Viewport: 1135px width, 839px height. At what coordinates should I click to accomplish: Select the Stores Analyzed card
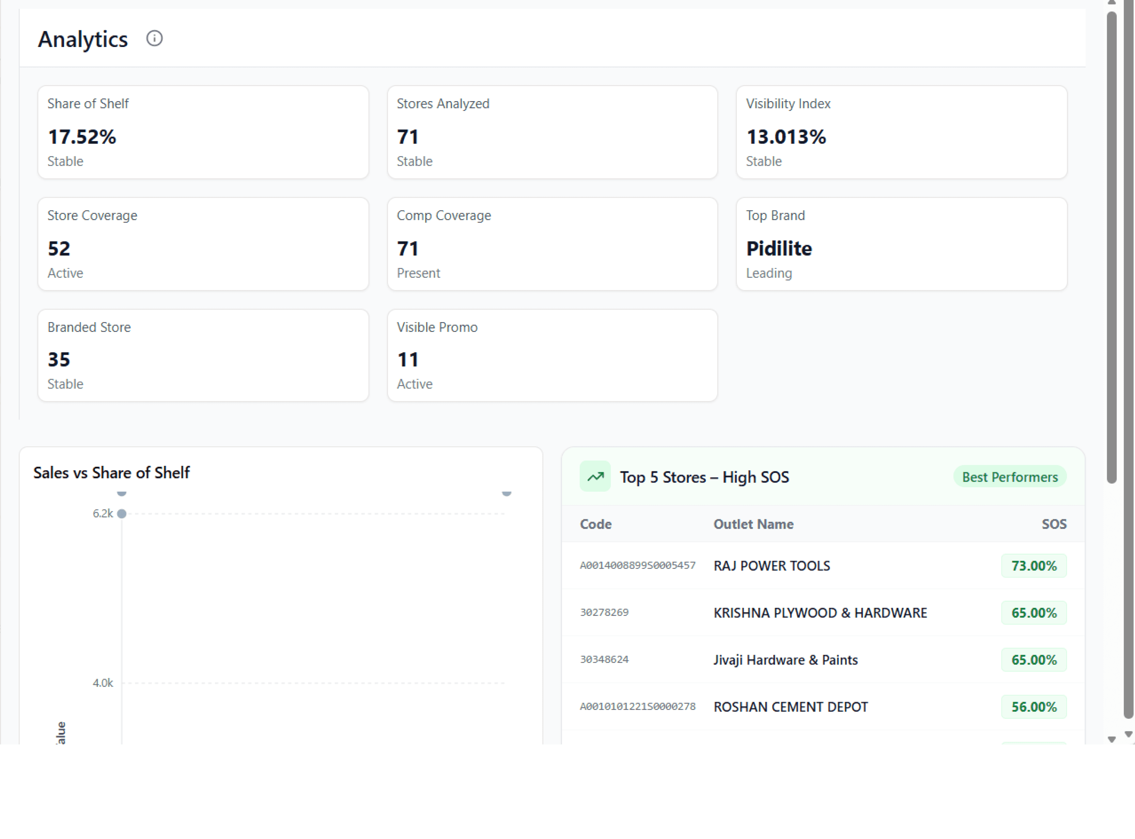click(x=552, y=132)
